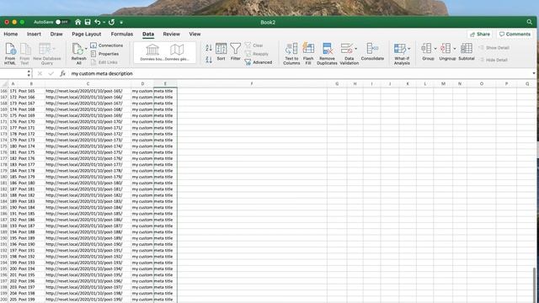This screenshot has height=303, width=539.
Task: Toggle the AutoSave switch
Action: (x=61, y=22)
